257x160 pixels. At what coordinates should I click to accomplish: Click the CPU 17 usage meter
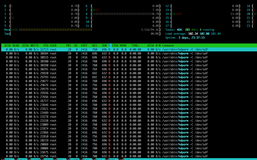pyautogui.click(x=203, y=26)
